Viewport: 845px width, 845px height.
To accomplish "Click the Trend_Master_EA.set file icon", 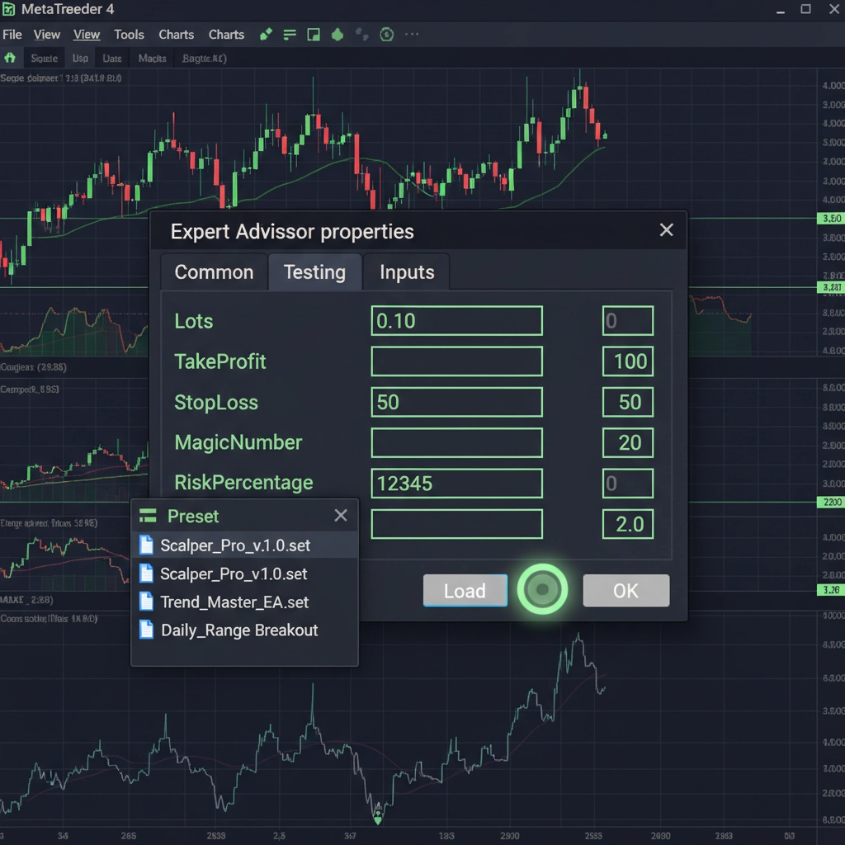I will (x=146, y=602).
